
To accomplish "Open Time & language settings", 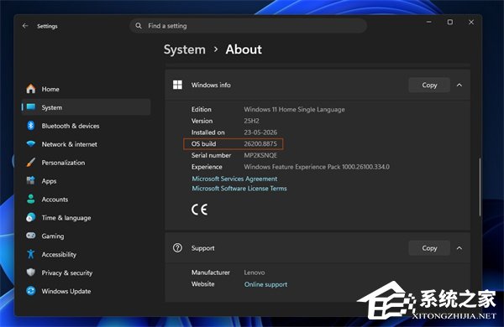I will click(87, 217).
